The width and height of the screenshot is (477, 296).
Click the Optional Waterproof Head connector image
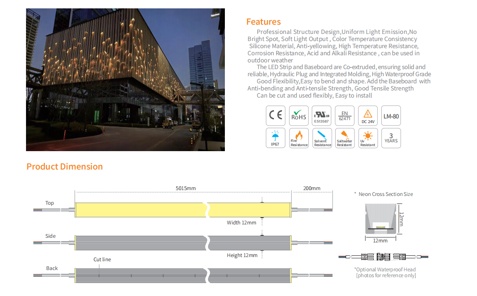383,257
